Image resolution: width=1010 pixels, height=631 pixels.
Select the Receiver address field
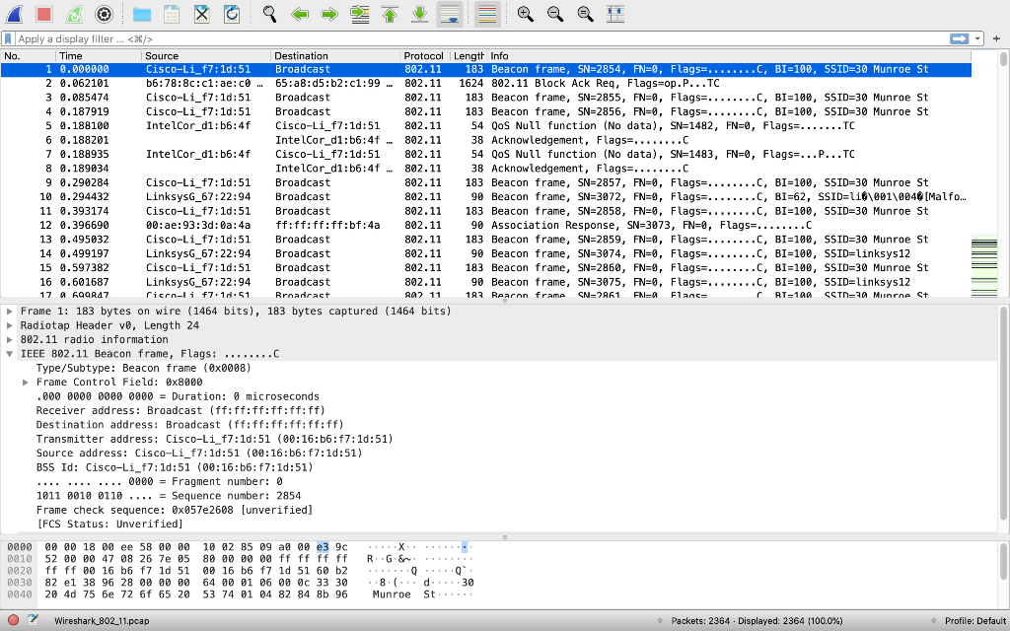click(180, 410)
